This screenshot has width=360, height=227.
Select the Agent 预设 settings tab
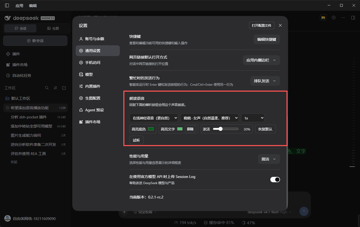coord(98,110)
